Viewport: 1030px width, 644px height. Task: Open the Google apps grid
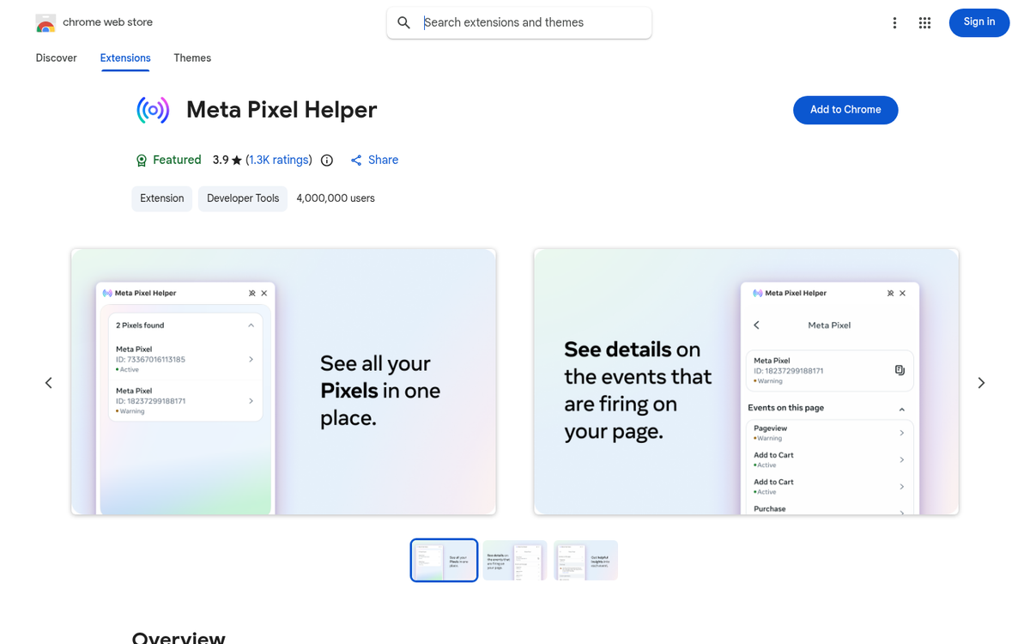point(924,23)
